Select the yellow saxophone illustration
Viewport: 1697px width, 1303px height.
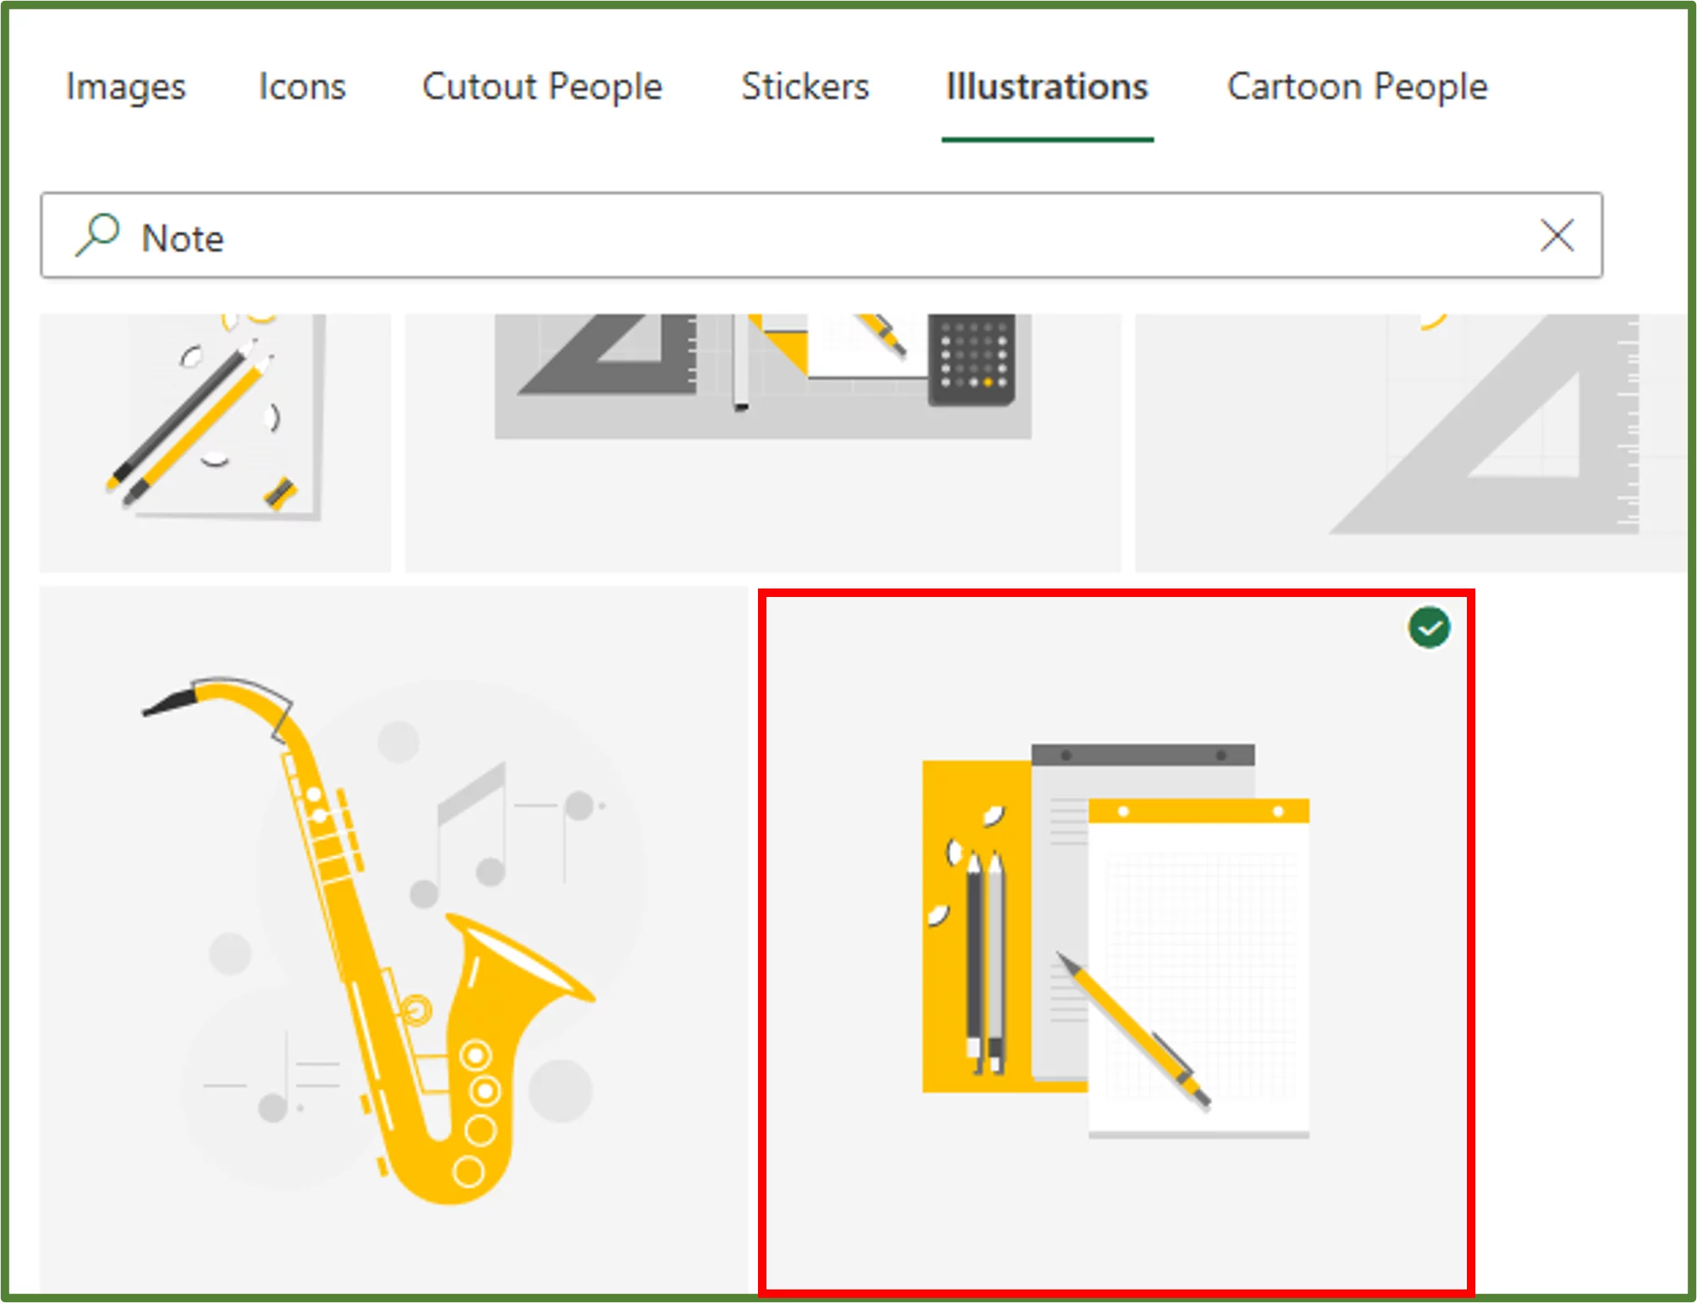click(393, 939)
